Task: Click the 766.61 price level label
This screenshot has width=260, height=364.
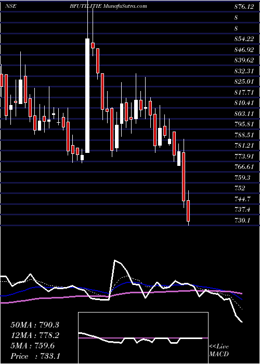Action: pyautogui.click(x=244, y=167)
